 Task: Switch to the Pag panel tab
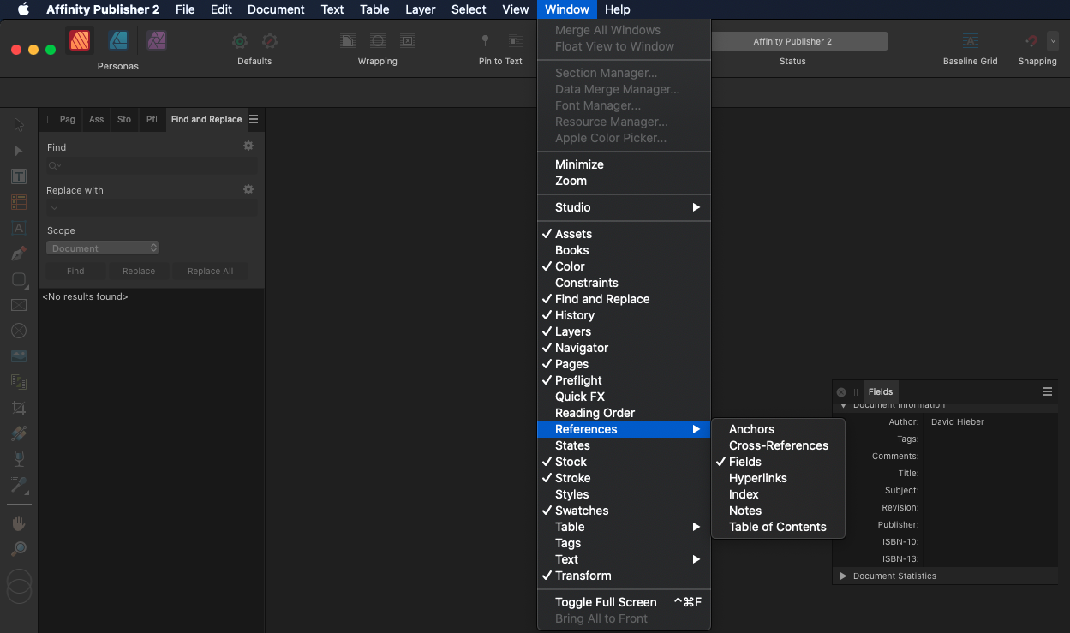[x=68, y=120]
